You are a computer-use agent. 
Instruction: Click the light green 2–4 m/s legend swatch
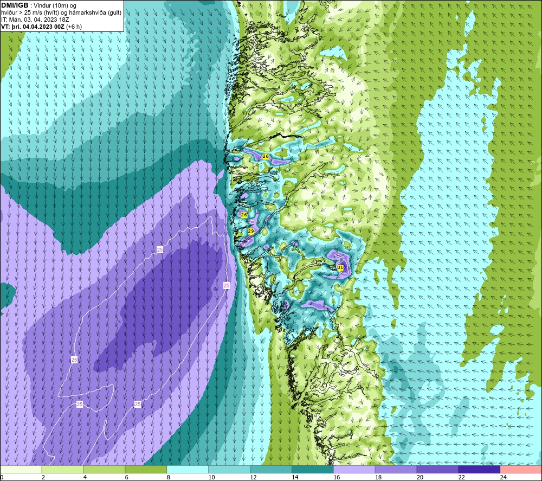point(62,469)
